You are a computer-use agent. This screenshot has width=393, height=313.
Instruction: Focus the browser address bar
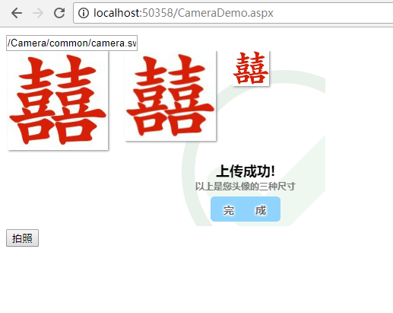(x=233, y=13)
